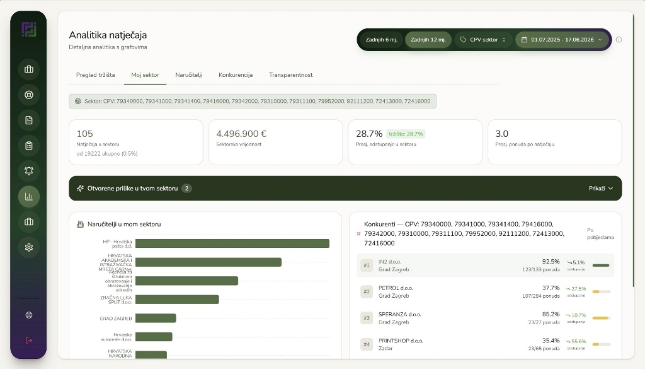Click the #3 rank badge for SPERANZA d.o.o.
This screenshot has height=369, width=645.
tap(367, 318)
